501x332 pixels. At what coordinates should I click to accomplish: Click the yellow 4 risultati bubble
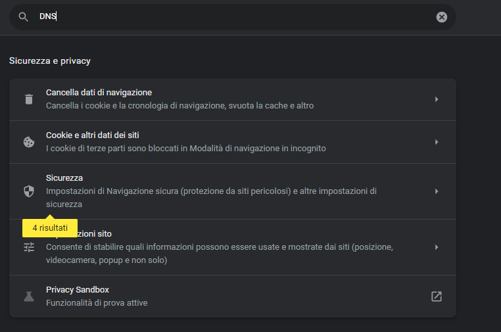tap(50, 228)
